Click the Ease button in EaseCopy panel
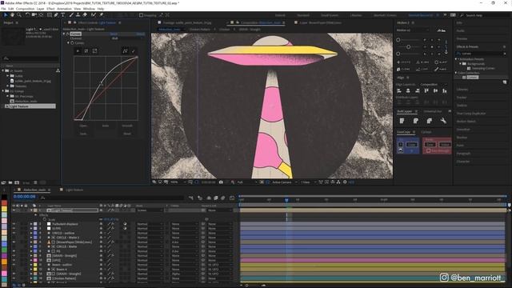This screenshot has height=288, width=512. click(430, 144)
